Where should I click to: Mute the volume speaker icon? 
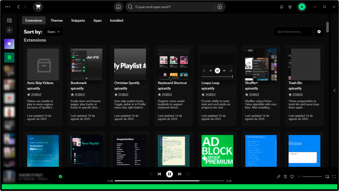point(299,177)
